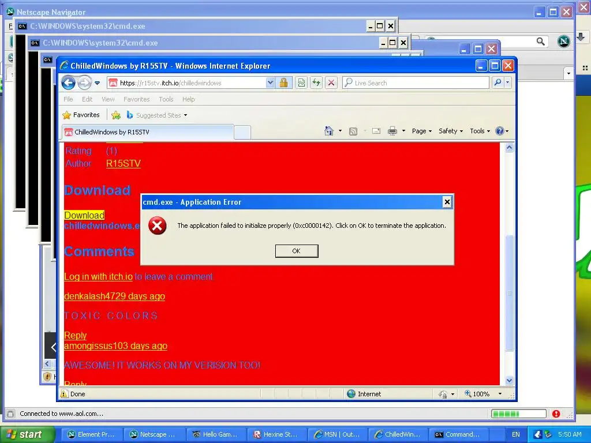Open the Tools menu in menu bar

point(166,99)
